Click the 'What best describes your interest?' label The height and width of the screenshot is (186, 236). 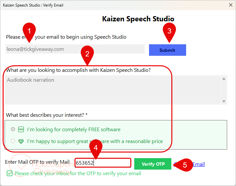[47, 115]
